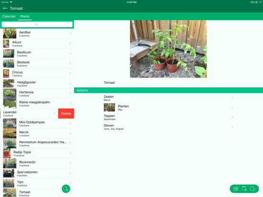Tap the large Tomaat plant photo
263x197 pixels.
[168, 49]
